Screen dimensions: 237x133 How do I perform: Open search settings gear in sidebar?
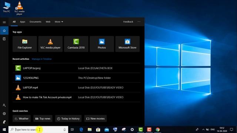(x=4, y=113)
